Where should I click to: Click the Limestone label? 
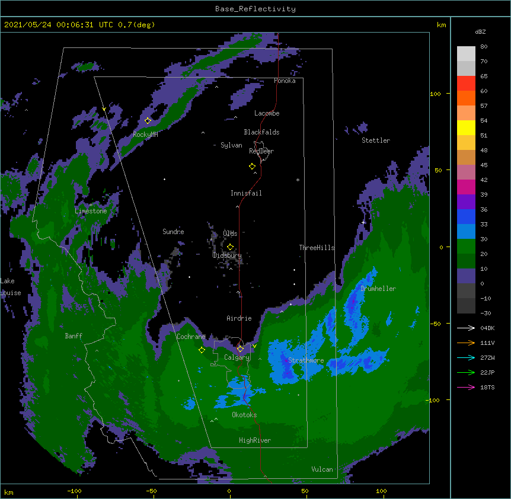91,211
